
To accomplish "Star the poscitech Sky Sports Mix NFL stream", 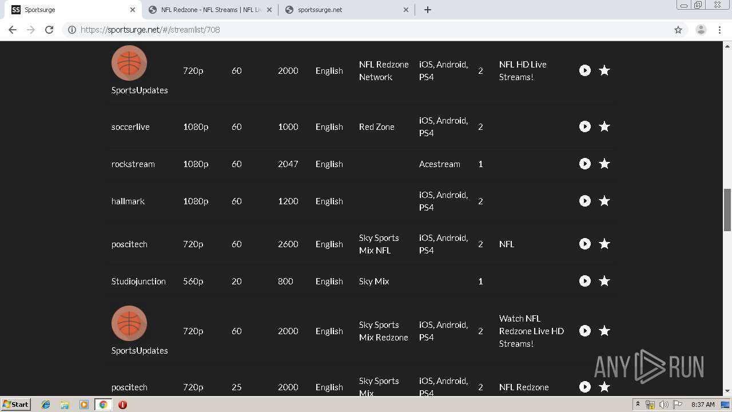I will (604, 244).
